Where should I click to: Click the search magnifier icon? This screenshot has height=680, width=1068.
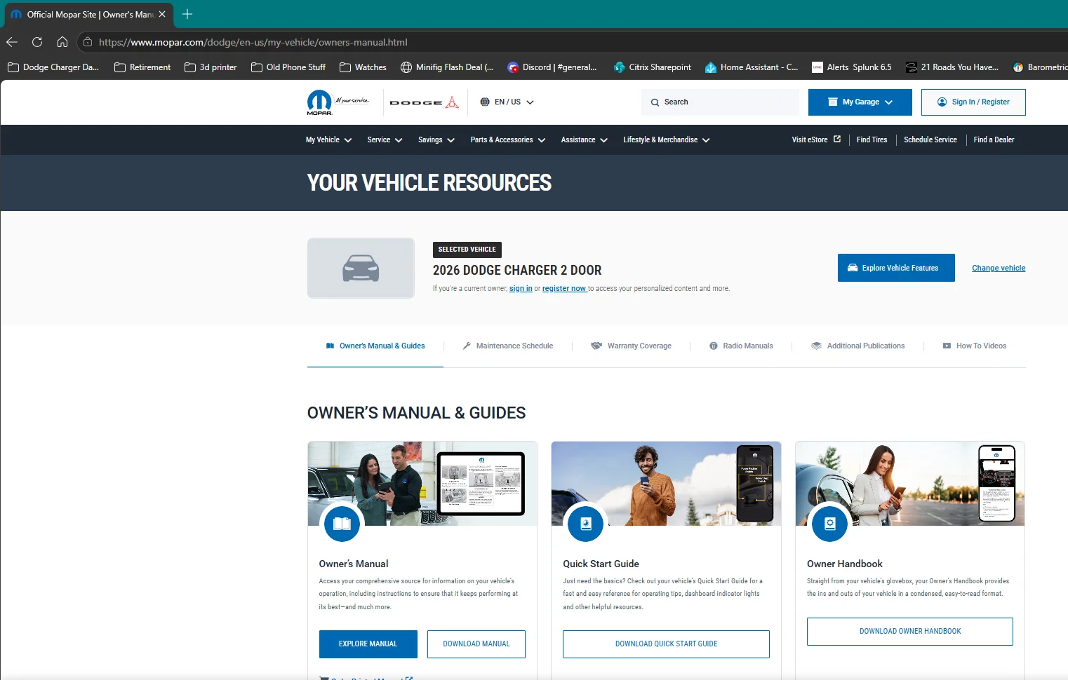(655, 102)
